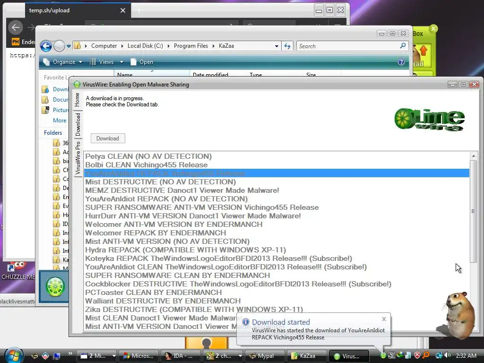
Task: Expand the chevron after Local Disk (C:)
Action: tap(169, 46)
